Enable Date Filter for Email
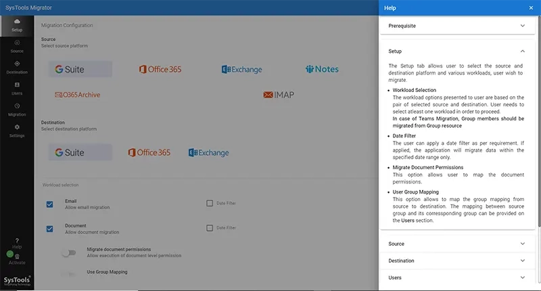The height and width of the screenshot is (291, 541). point(210,203)
